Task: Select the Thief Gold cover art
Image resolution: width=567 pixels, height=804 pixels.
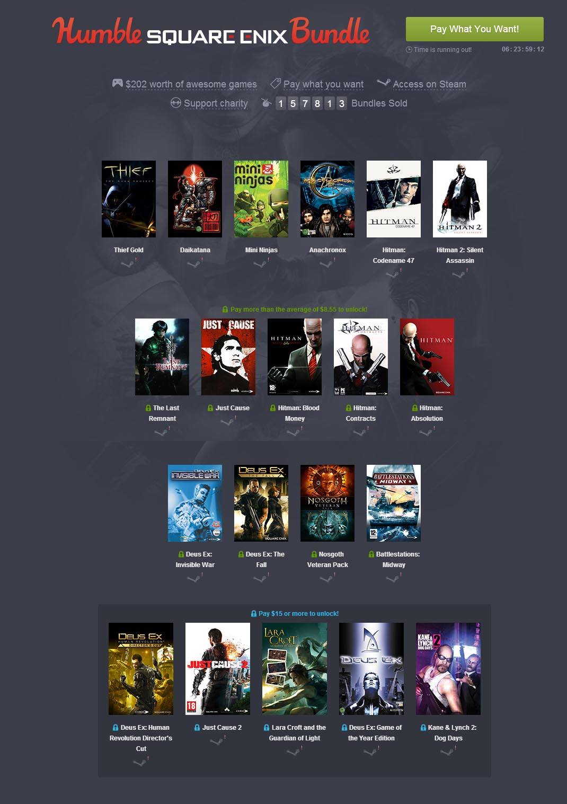Action: pyautogui.click(x=129, y=199)
